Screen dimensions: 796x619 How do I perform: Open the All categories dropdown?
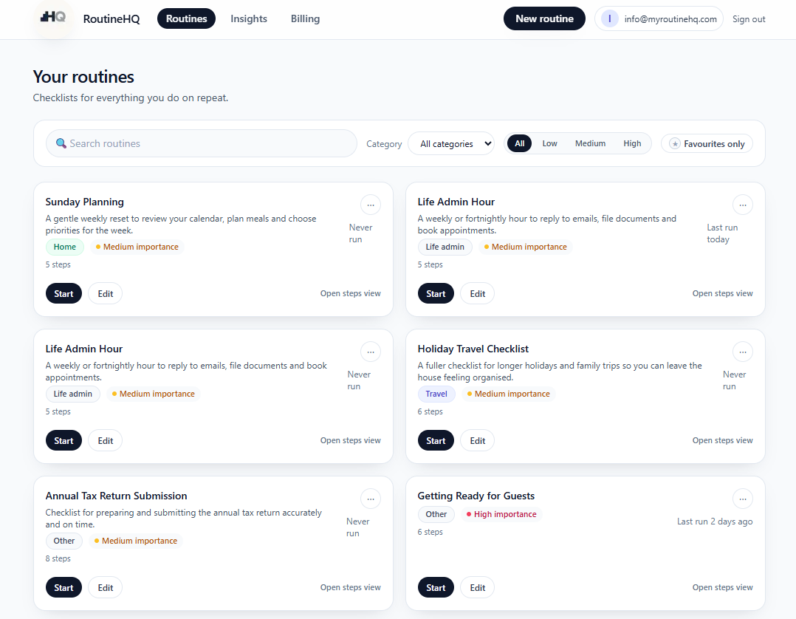pos(451,143)
